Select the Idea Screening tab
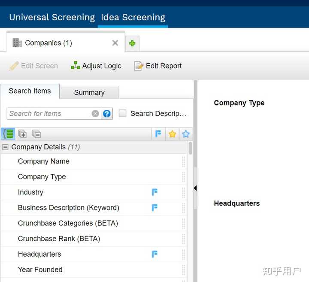Screen dimensions: 309x282 point(133,17)
